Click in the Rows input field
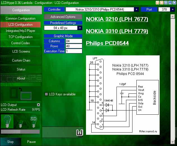Screen dimensions: 177x146 coord(74,46)
